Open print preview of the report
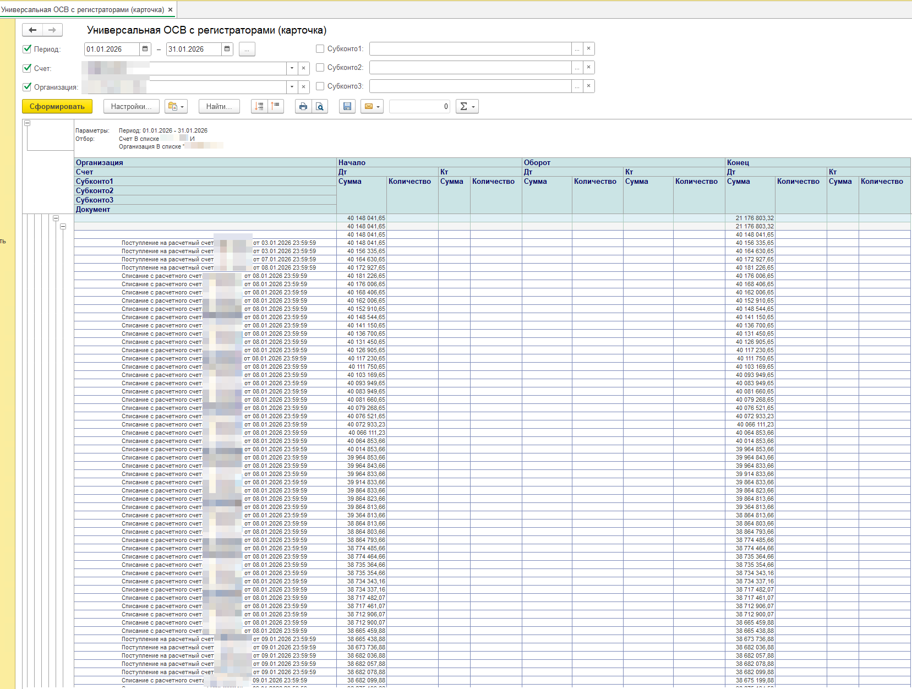Image resolution: width=912 pixels, height=689 pixels. click(320, 106)
